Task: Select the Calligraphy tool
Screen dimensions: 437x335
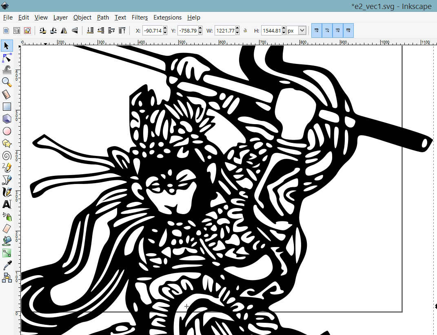Action: coord(7,192)
